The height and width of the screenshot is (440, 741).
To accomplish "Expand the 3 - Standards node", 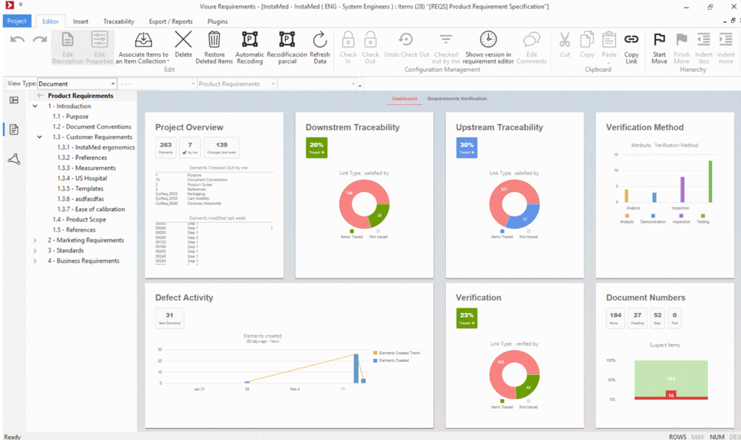I will point(35,251).
